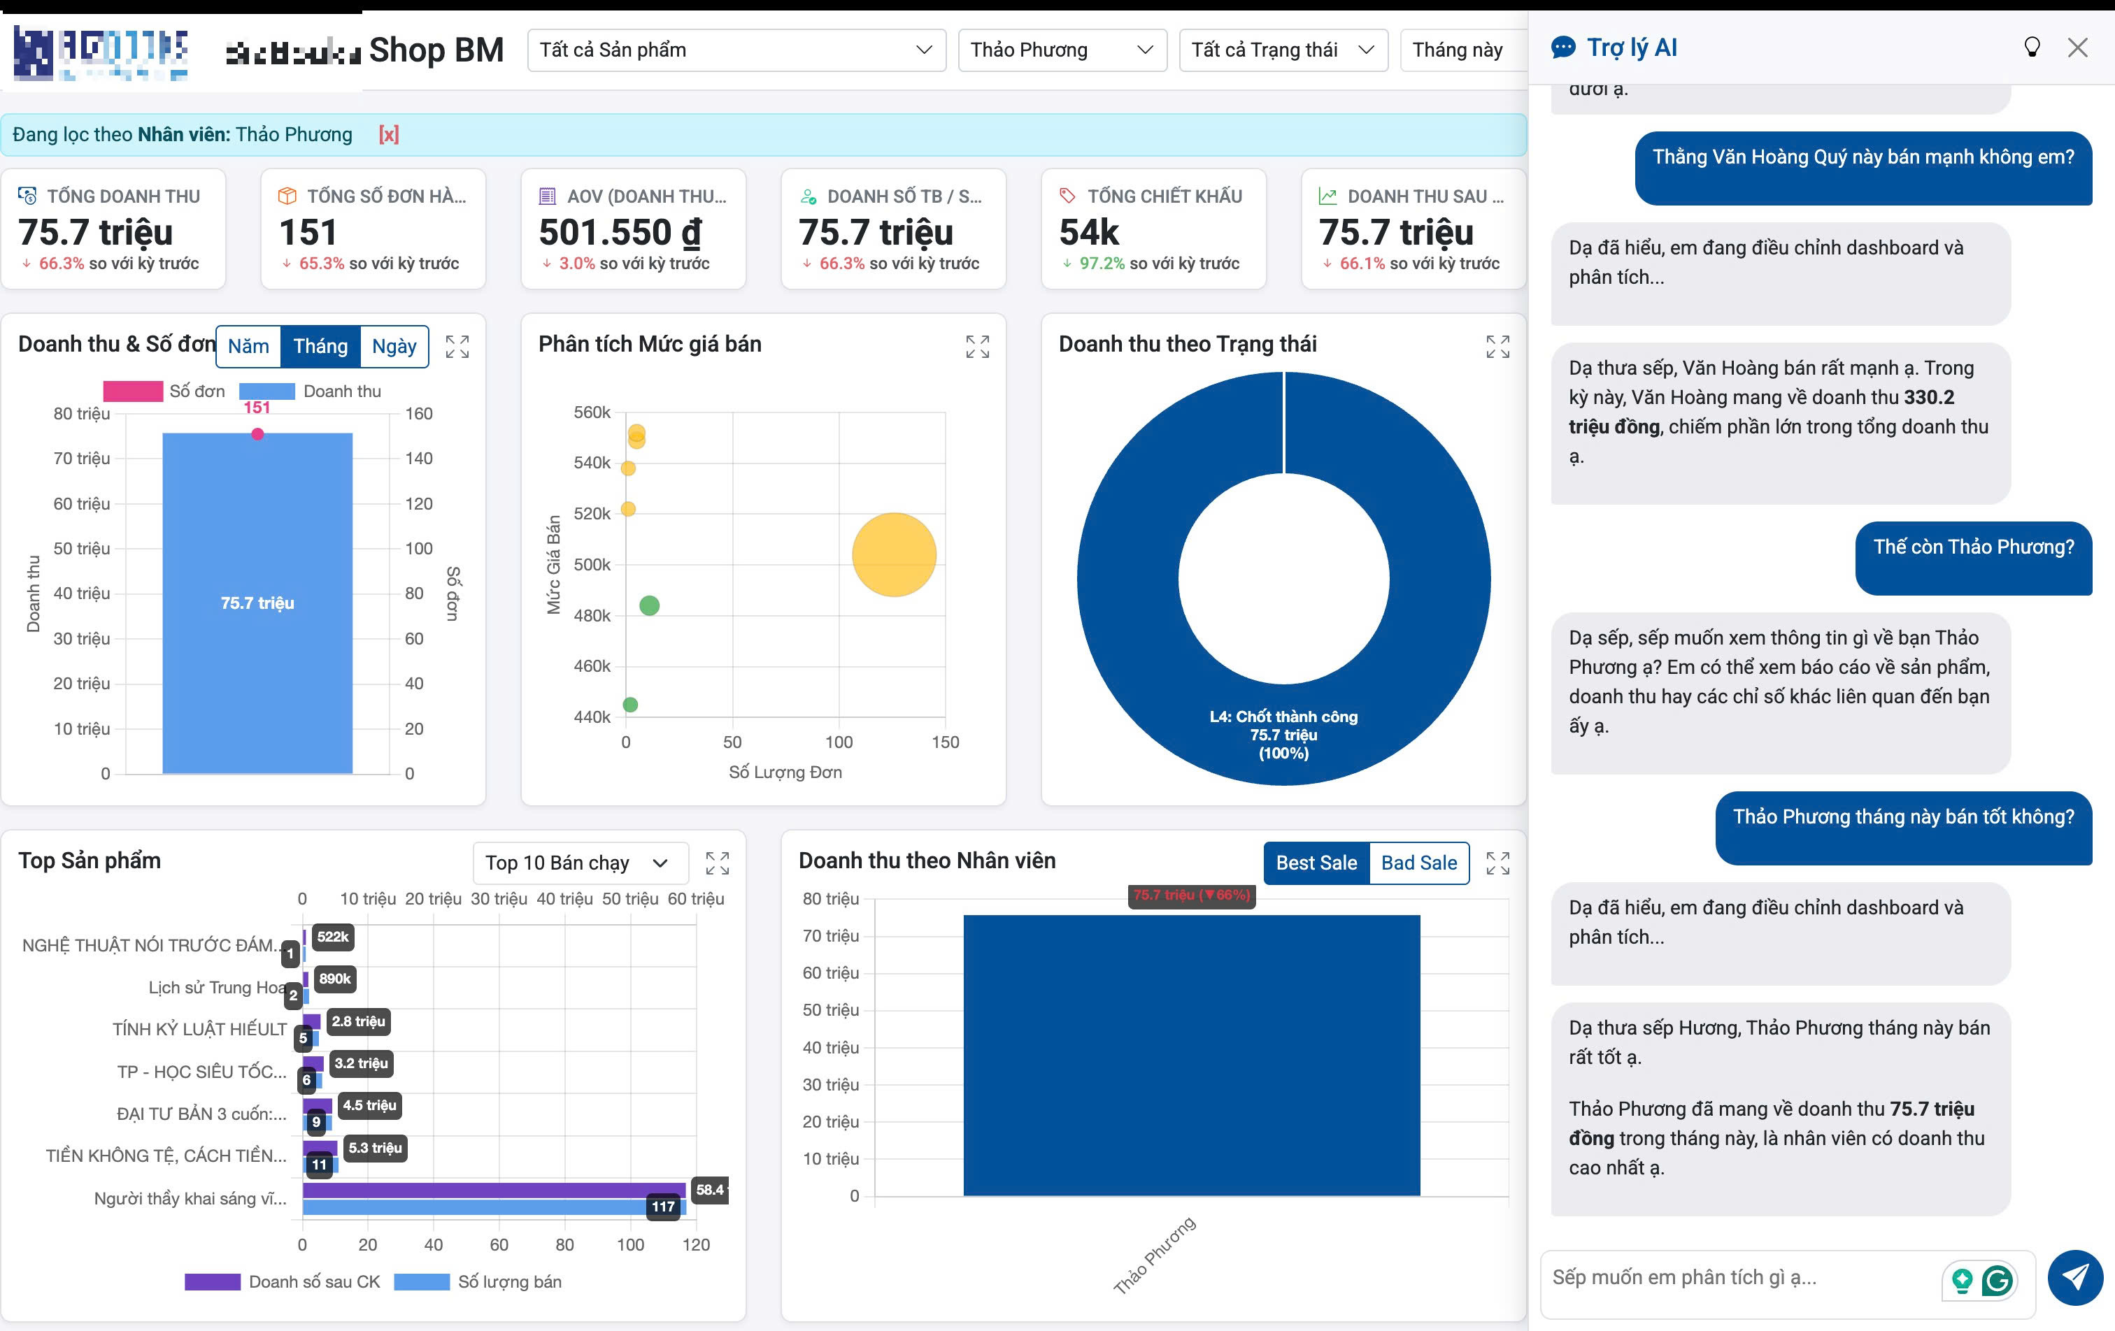Expand the Top Sản phẩm chart fullscreen
This screenshot has height=1331, width=2115.
pyautogui.click(x=717, y=863)
